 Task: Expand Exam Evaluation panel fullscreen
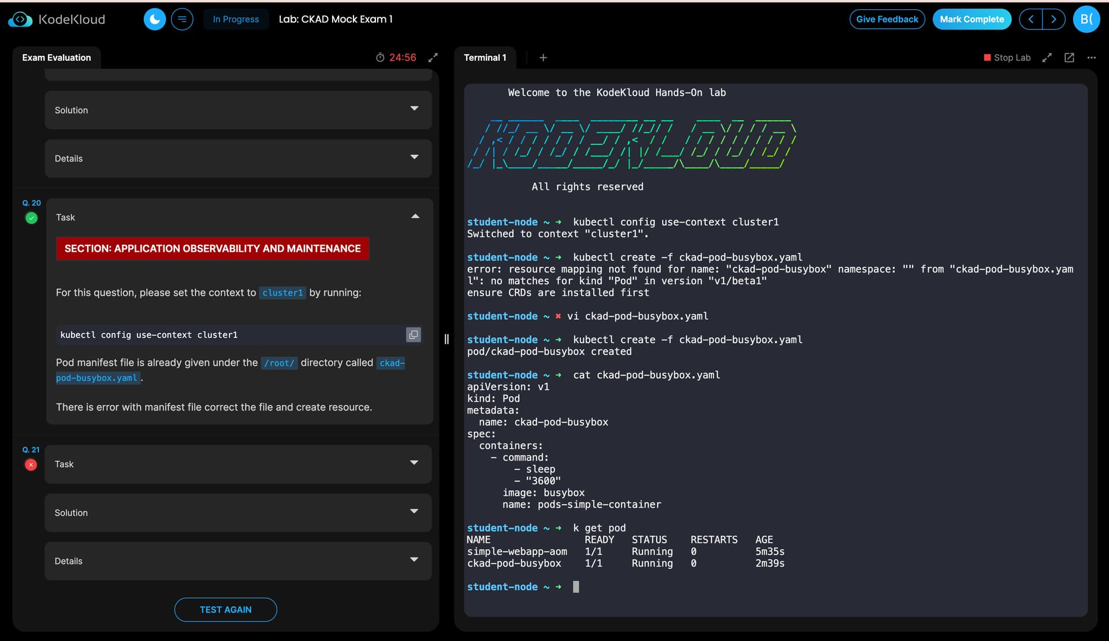(433, 58)
